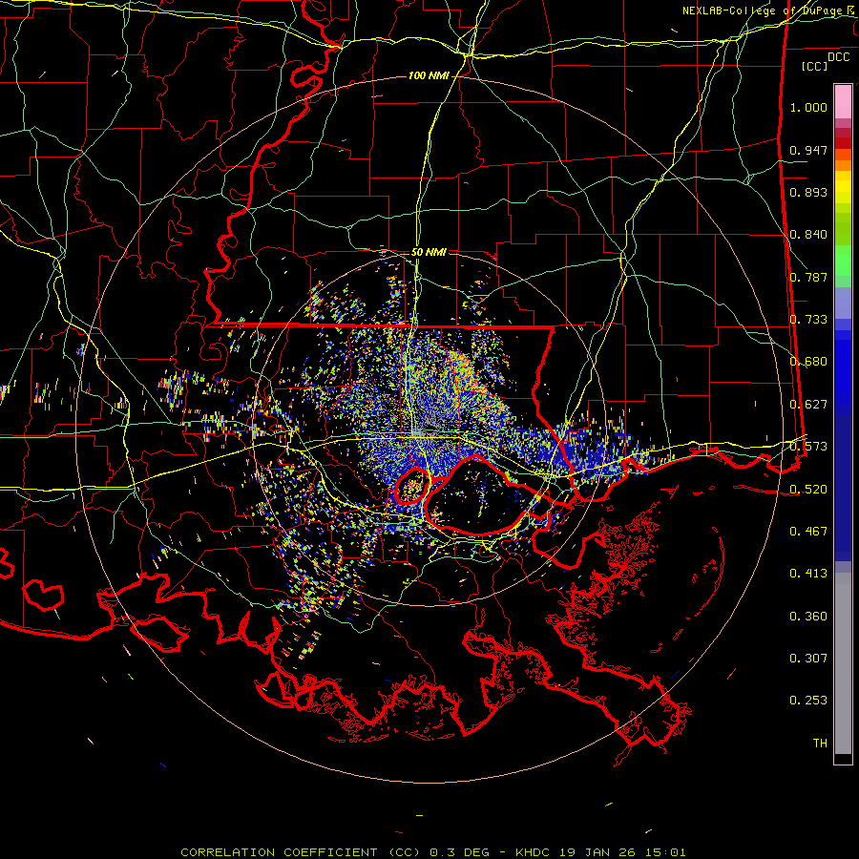Click the 0.680 scale value
The image size is (859, 859).
pos(808,362)
